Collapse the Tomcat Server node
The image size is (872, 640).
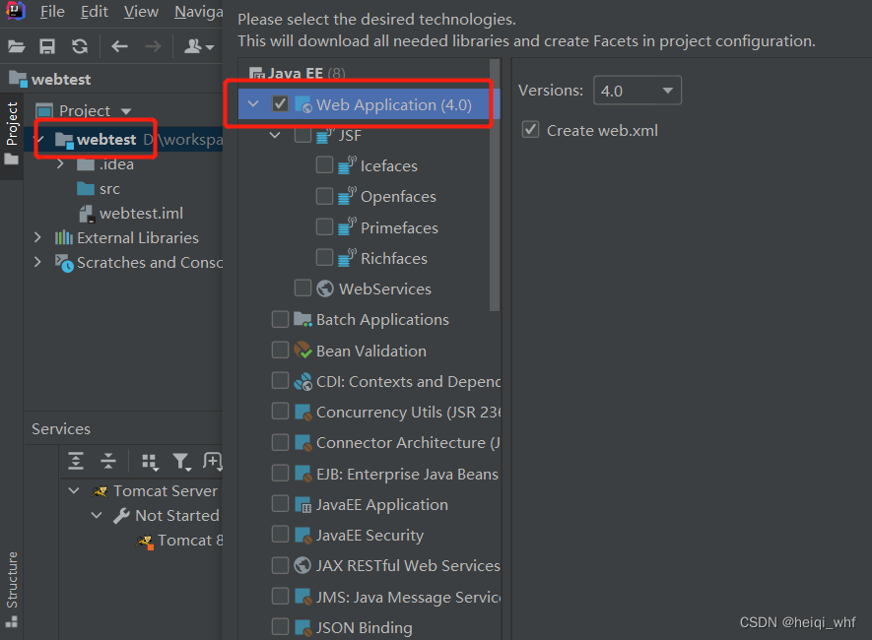point(74,491)
